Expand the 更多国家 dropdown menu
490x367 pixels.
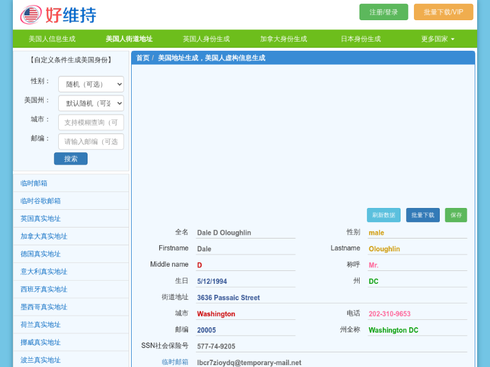pos(437,39)
